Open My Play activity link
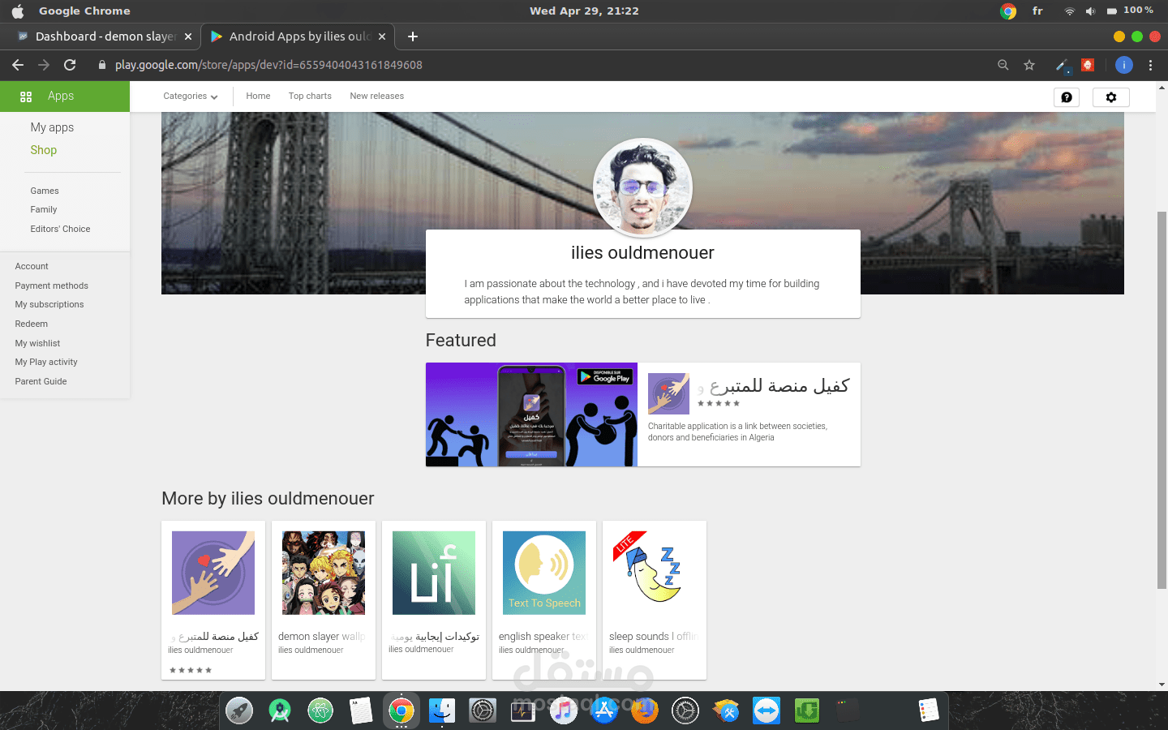 click(46, 362)
